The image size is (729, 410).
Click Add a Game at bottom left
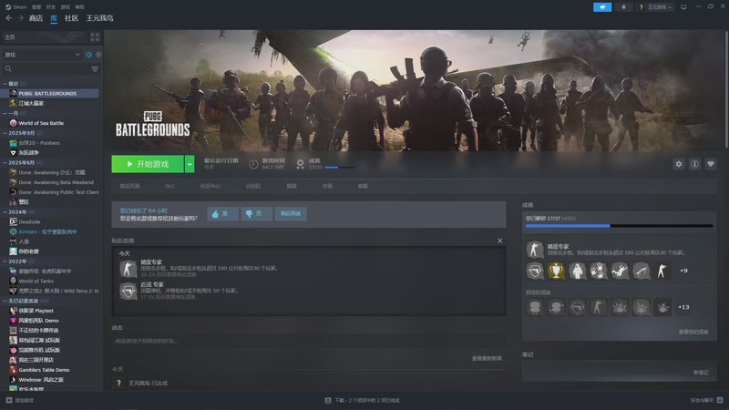[x=19, y=400]
